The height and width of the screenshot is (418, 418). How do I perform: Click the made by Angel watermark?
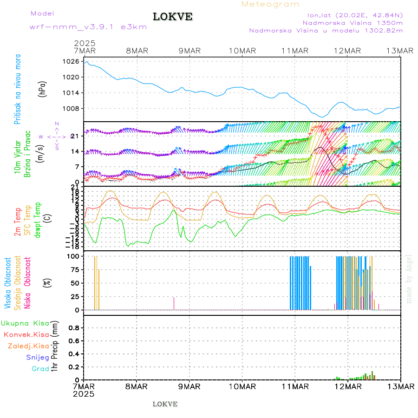409,279
